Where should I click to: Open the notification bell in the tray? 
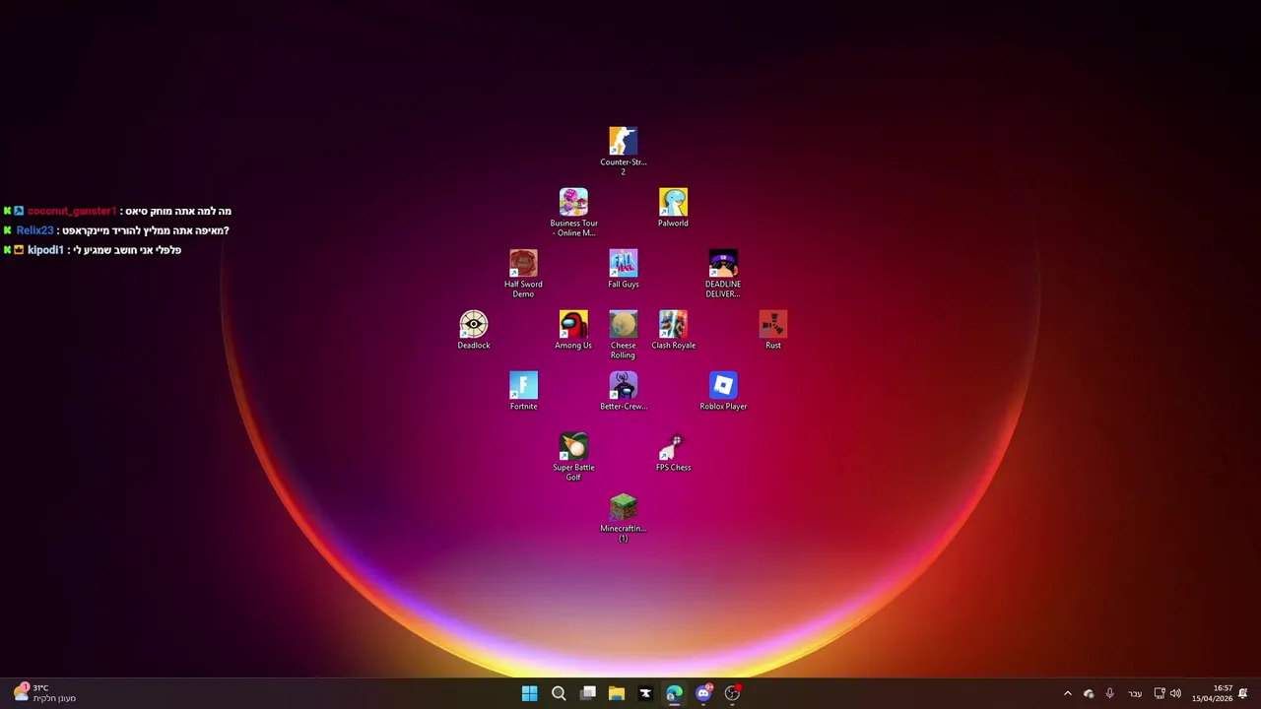click(1243, 693)
